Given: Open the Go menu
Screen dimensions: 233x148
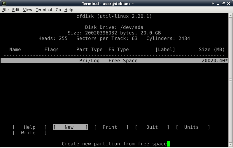Looking at the screenshot, I should pos(58,10).
